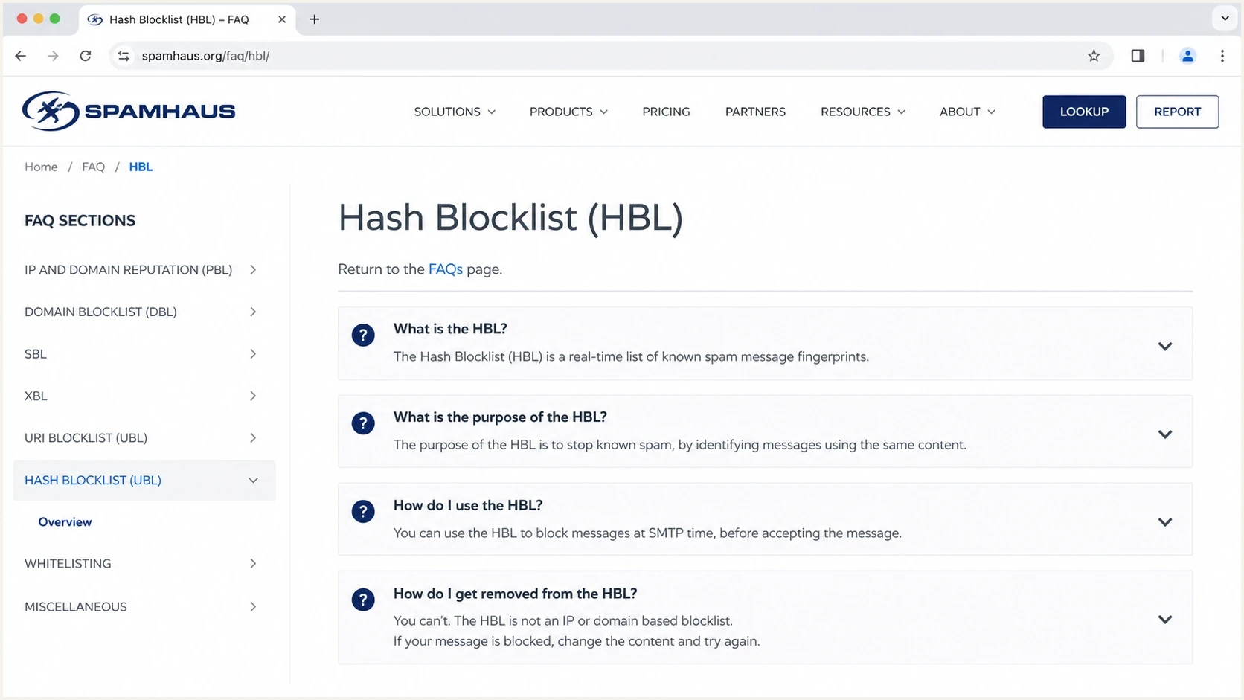Click the FAQ SECTIONS sidebar heading

click(x=80, y=221)
